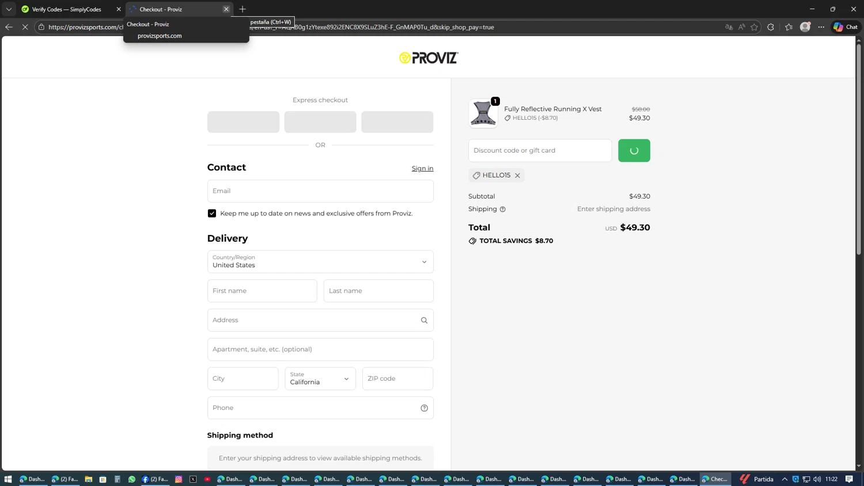Remove the HELLO15 discount code

pyautogui.click(x=517, y=176)
